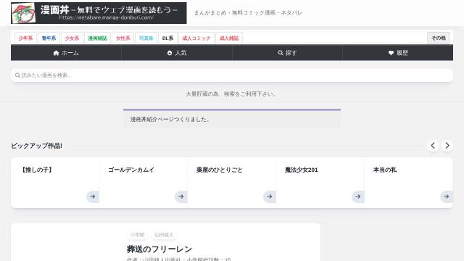The width and height of the screenshot is (464, 261).
Task: Open arrow icon on 本当の私 card
Action: tap(447, 196)
